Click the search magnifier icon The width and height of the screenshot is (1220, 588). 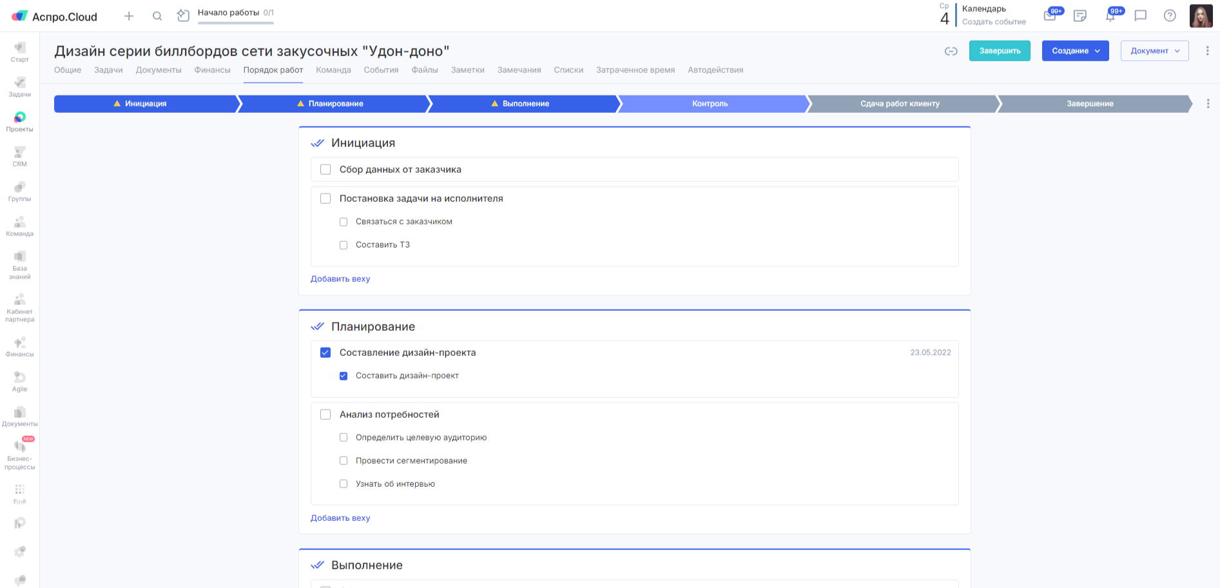pos(157,16)
